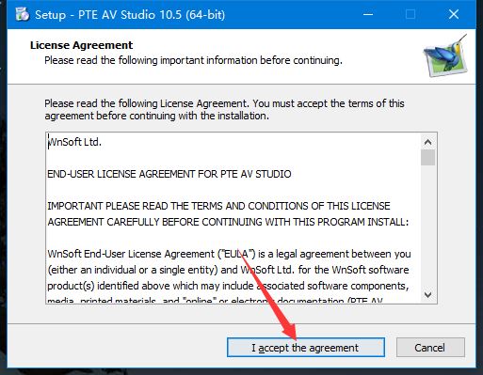Click the disabled maximize window button
483x375 pixels.
click(411, 14)
